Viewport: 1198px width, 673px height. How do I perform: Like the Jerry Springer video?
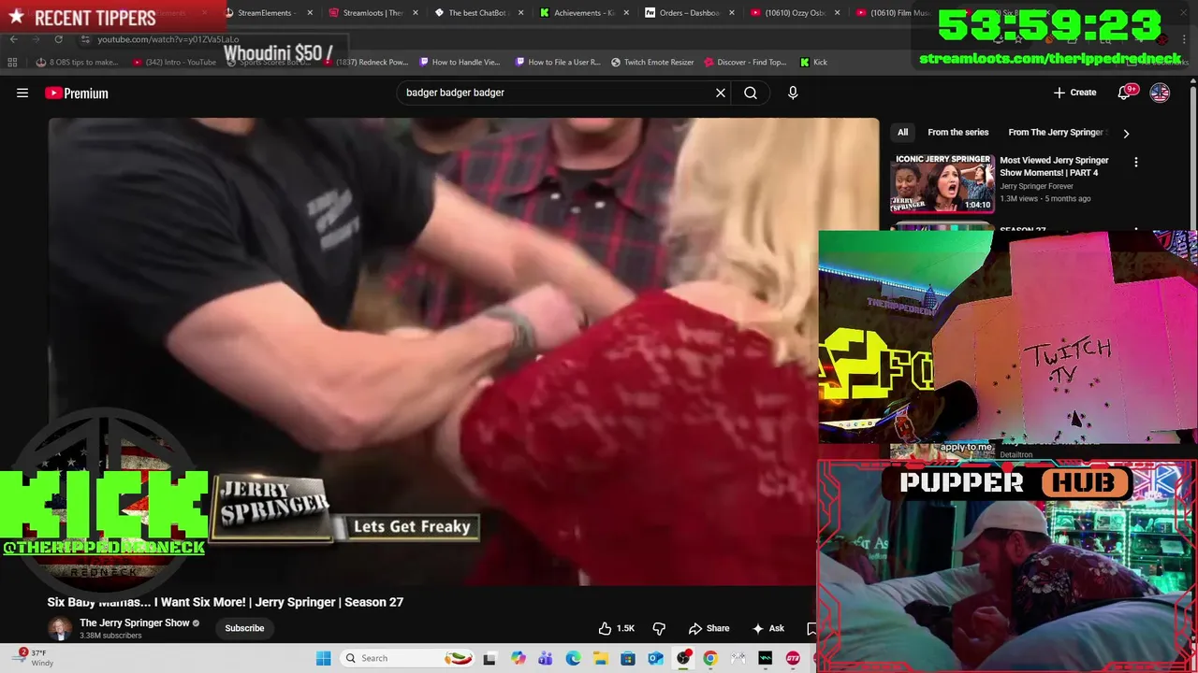pyautogui.click(x=617, y=628)
